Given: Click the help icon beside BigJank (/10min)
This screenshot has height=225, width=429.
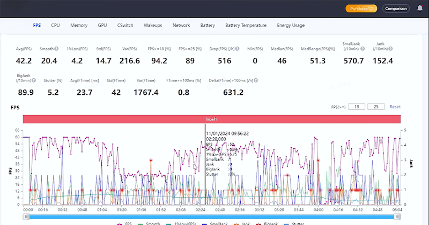Looking at the screenshot, I should tap(33, 81).
